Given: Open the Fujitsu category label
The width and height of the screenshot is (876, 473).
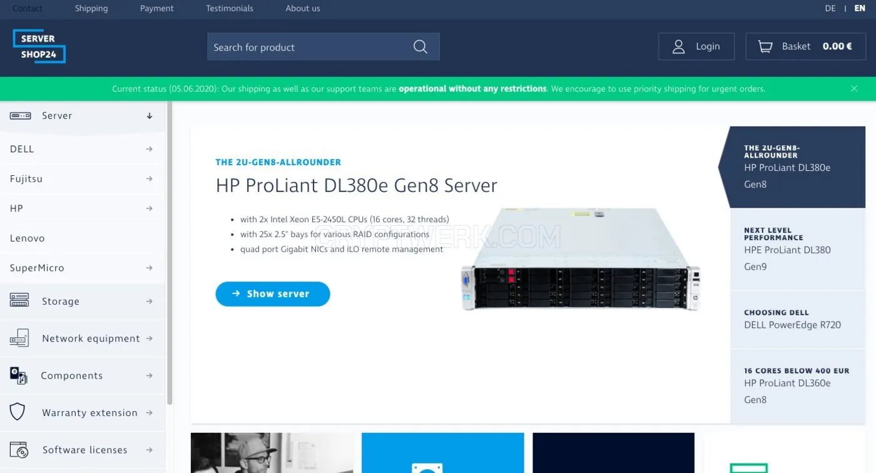Looking at the screenshot, I should tap(26, 179).
